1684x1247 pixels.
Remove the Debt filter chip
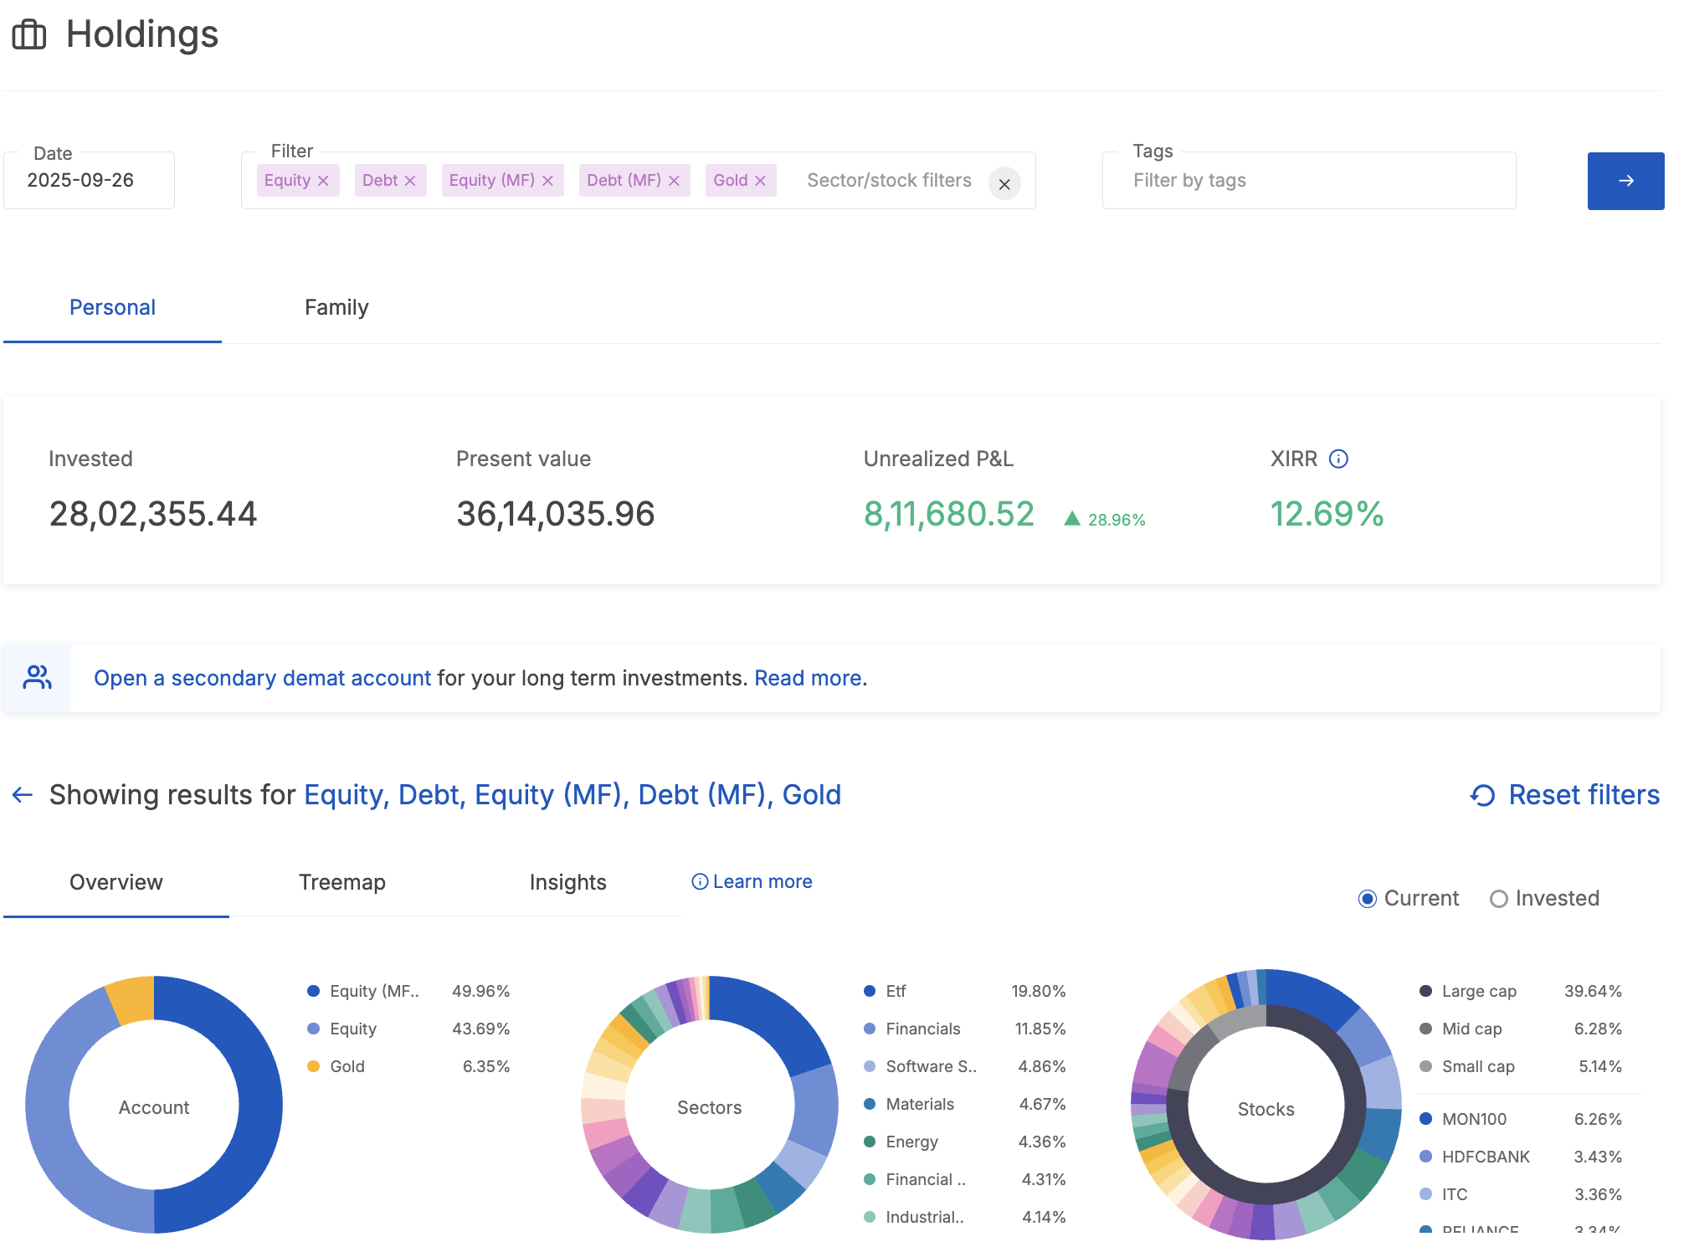410,181
